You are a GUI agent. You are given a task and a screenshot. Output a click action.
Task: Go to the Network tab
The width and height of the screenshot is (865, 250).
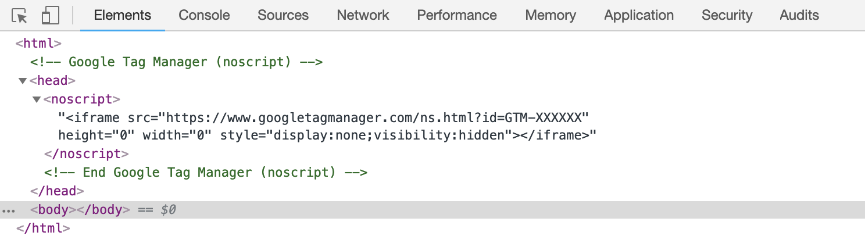click(363, 16)
